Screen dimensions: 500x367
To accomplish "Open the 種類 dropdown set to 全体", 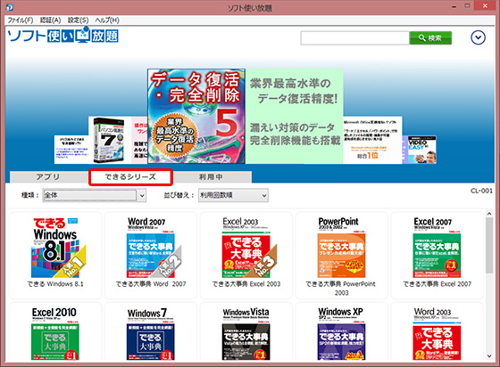I will [x=95, y=195].
